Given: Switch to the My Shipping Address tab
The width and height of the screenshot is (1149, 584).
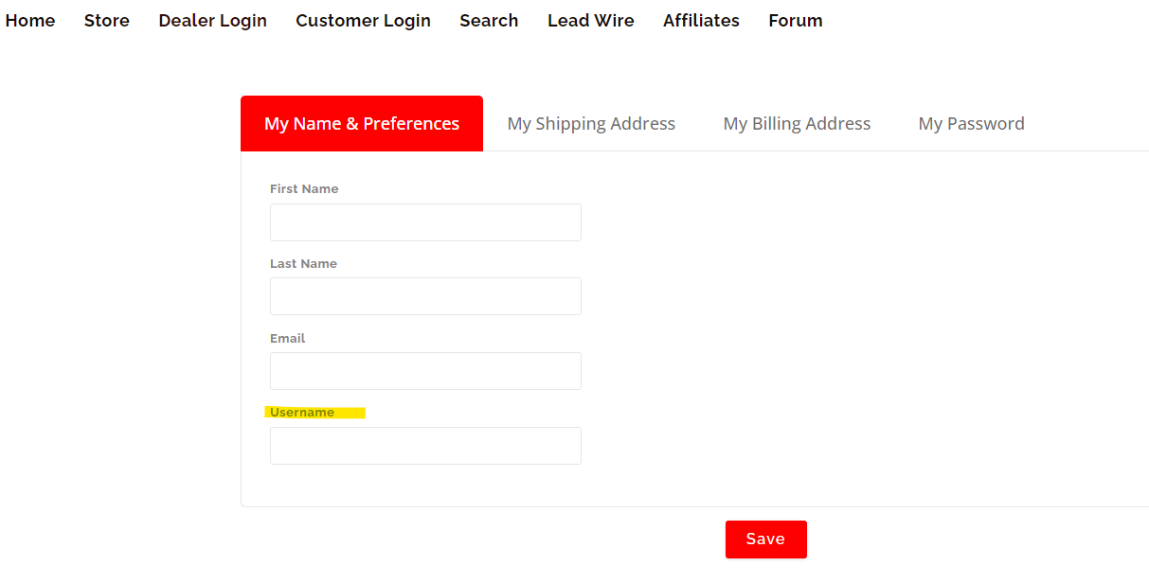Looking at the screenshot, I should (591, 123).
